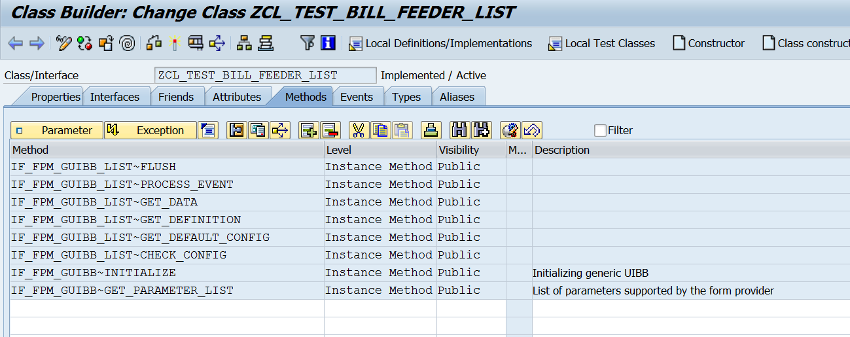Click the Parameter button
Viewport: 850px width, 337px height.
pyautogui.click(x=57, y=130)
